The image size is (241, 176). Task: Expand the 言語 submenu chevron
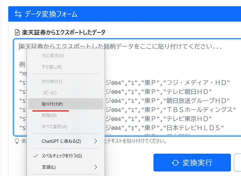(95, 167)
